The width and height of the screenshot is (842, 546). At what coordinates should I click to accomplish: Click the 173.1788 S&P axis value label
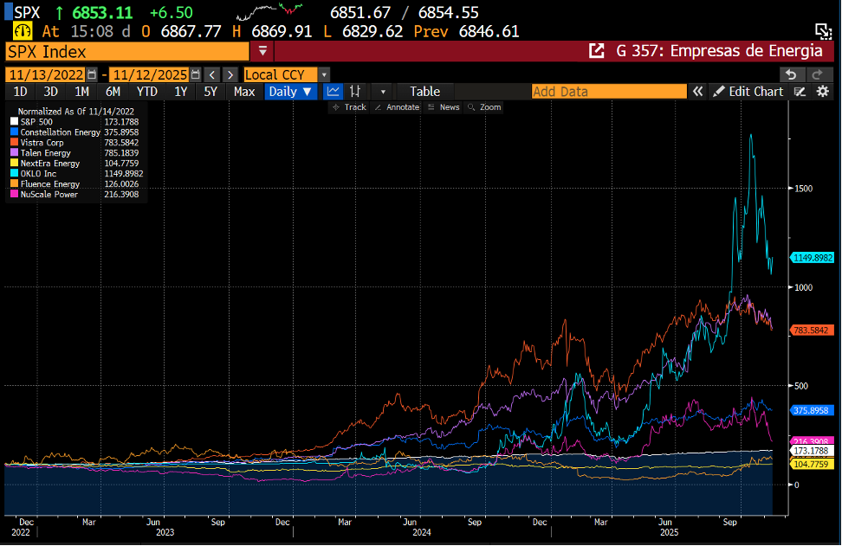(812, 451)
